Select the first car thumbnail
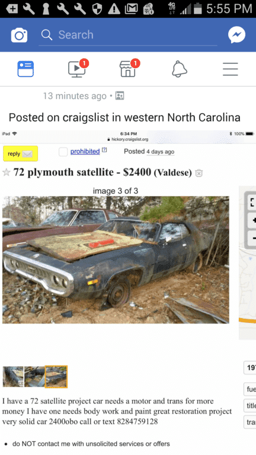 tap(13, 376)
